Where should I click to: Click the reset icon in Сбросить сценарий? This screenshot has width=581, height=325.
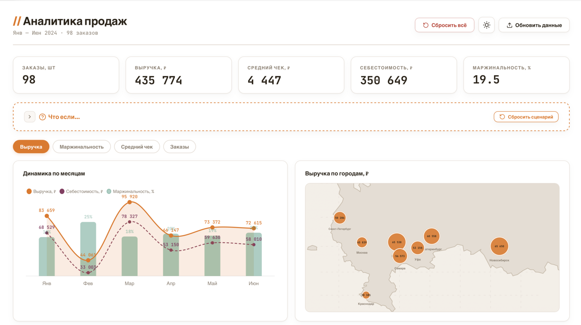tap(502, 117)
